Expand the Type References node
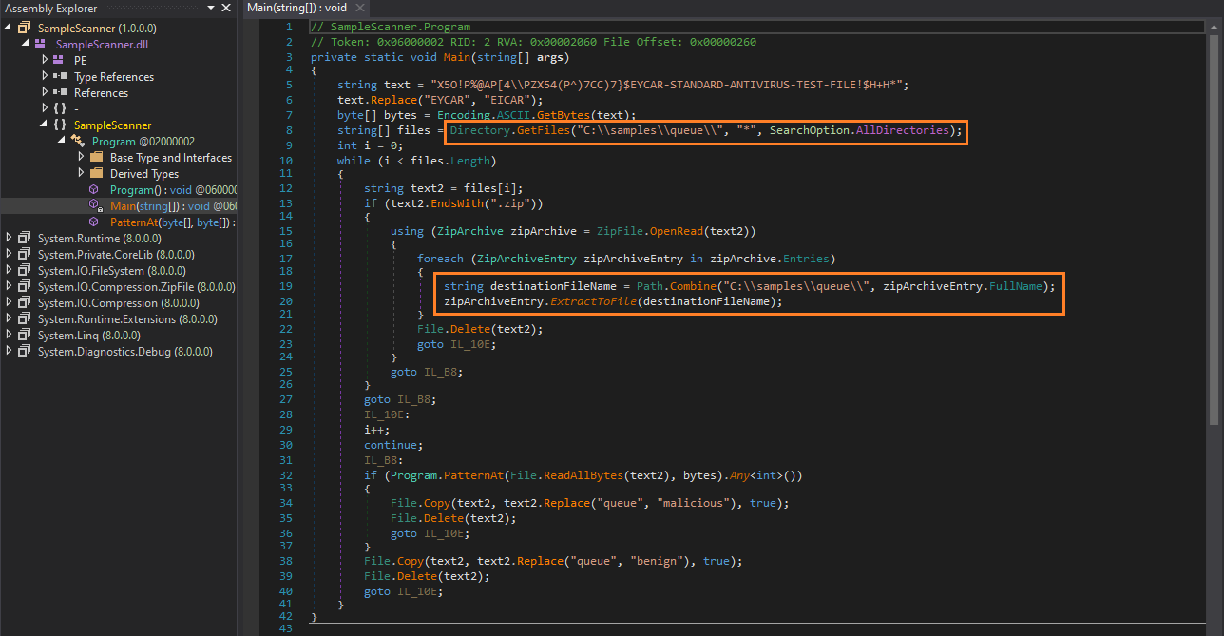The image size is (1224, 636). (x=45, y=77)
